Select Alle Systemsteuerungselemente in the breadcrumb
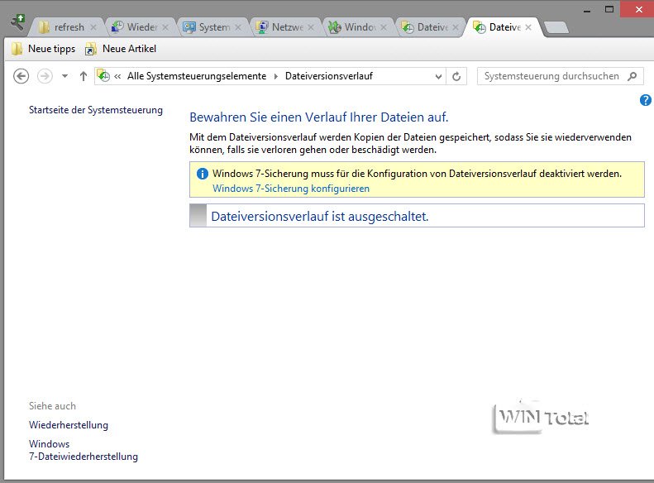Screen dimensions: 654x483 [x=197, y=76]
